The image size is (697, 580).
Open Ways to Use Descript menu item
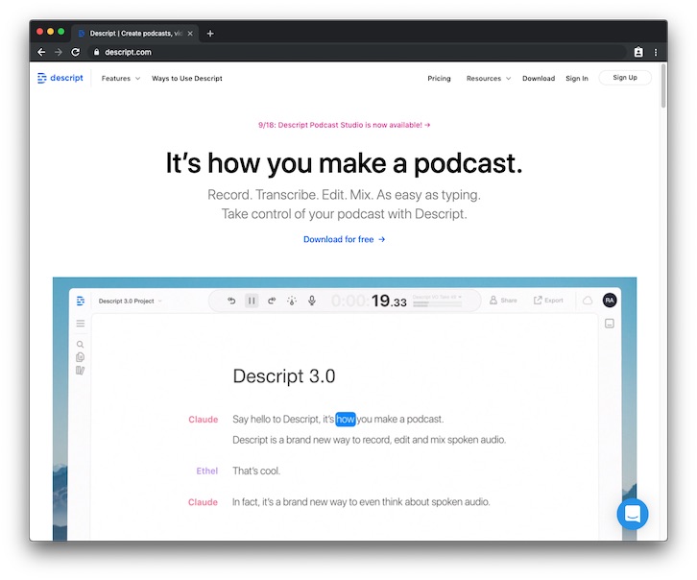186,78
